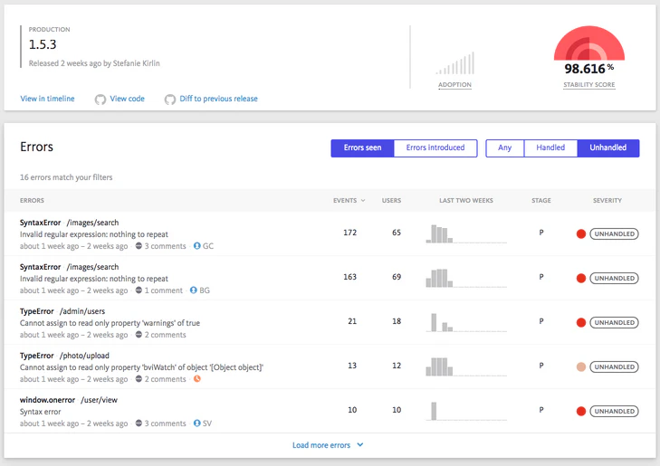This screenshot has height=466, width=660.
Task: Select the Any handled-state filter
Action: click(504, 148)
